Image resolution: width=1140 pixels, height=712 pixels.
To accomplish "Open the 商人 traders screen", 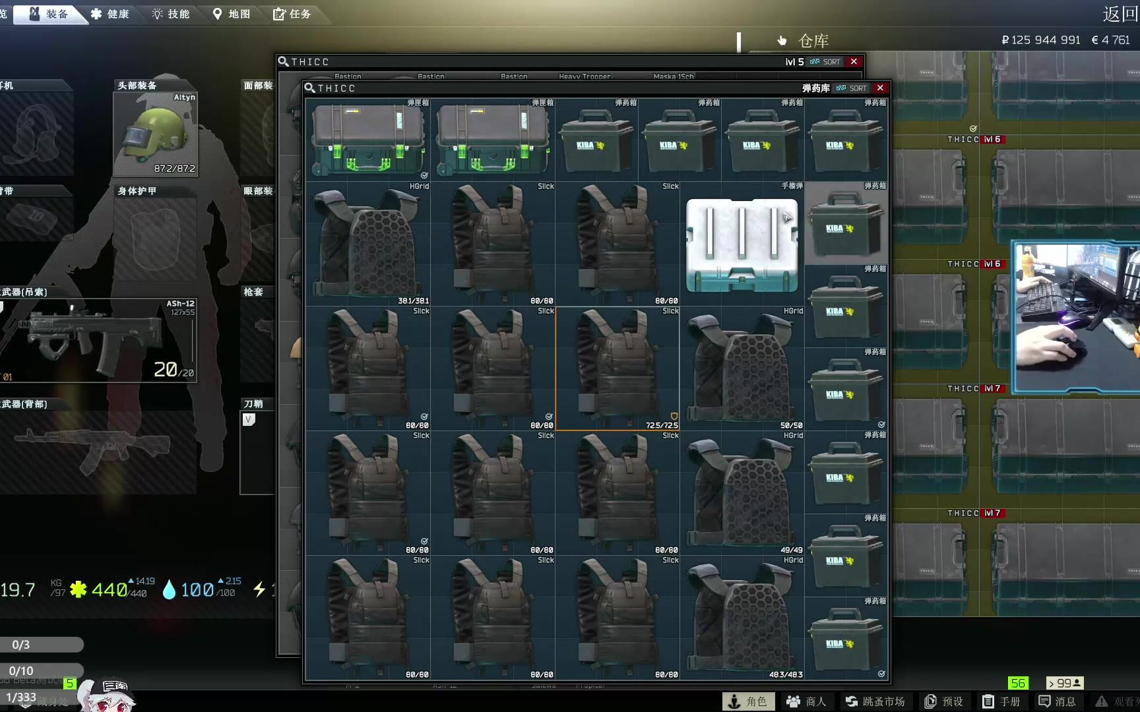I will 807,701.
